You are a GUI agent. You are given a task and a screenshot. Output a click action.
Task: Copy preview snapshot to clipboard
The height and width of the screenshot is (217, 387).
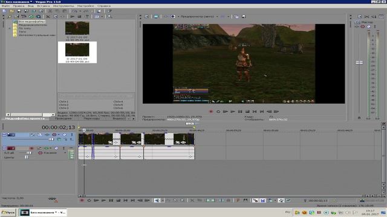pos(236,16)
